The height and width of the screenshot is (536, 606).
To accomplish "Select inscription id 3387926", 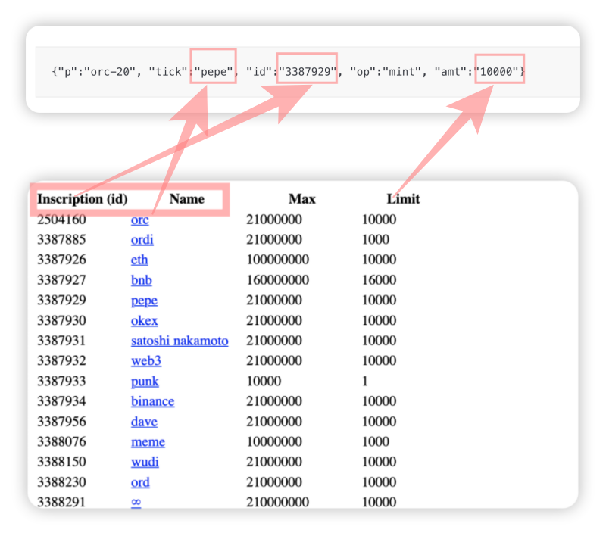I will pos(61,260).
